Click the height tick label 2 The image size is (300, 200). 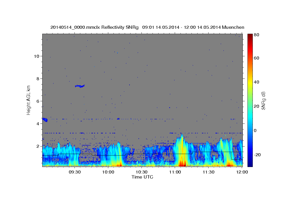37,146
